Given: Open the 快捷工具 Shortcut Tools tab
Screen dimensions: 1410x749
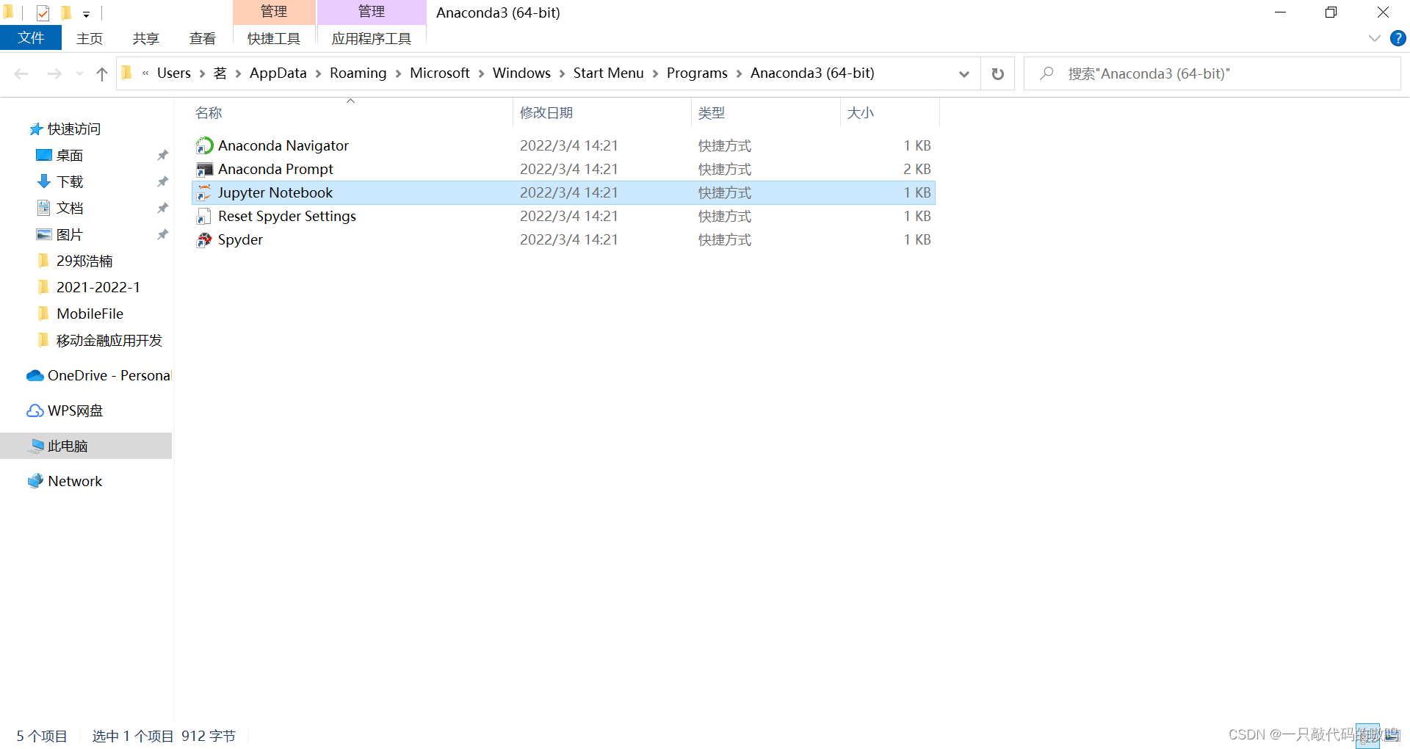Looking at the screenshot, I should 274,38.
